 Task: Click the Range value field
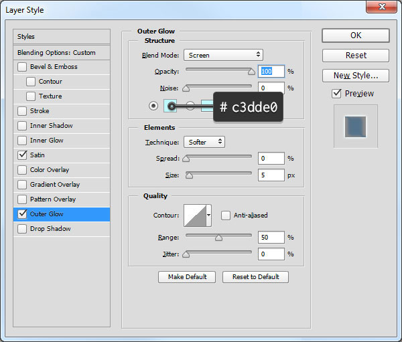click(271, 237)
